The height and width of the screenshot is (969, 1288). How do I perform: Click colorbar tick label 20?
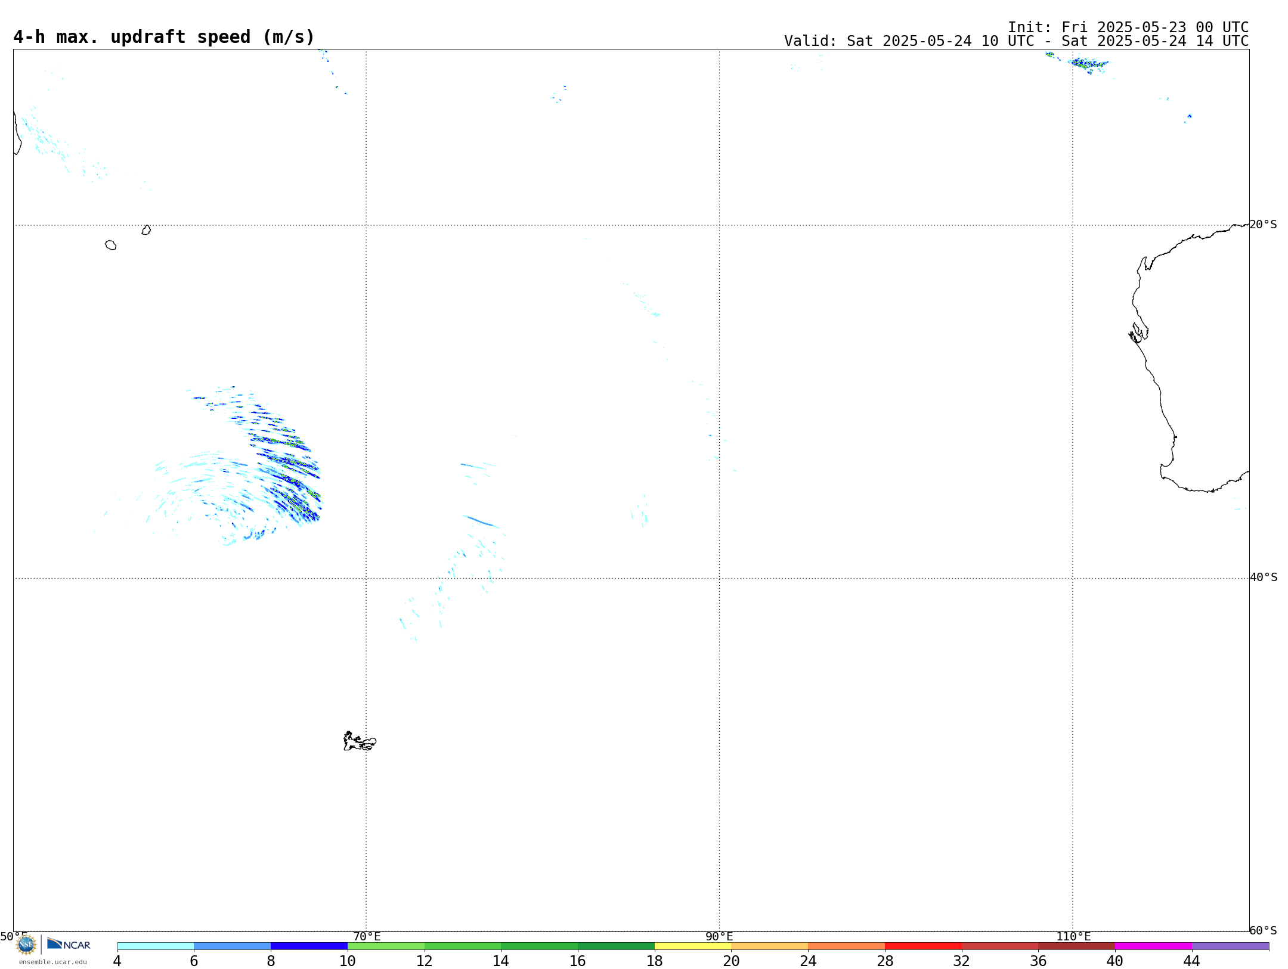coord(731,961)
